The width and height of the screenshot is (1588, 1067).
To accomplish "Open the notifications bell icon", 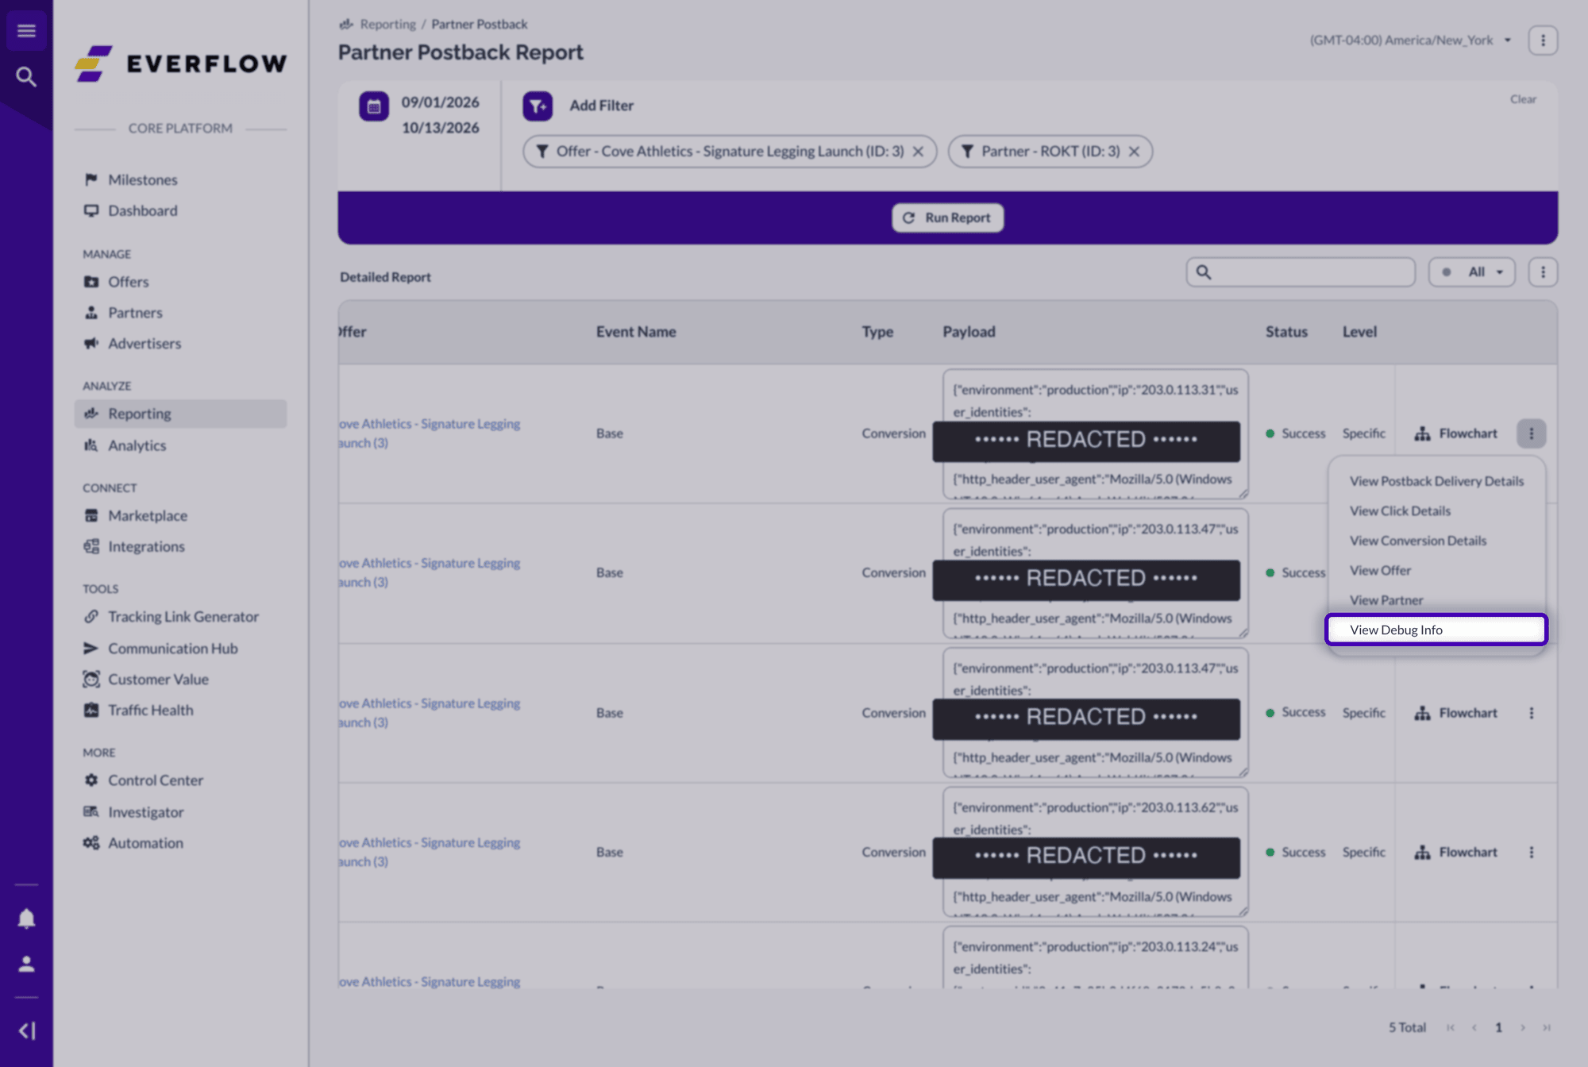I will point(26,919).
